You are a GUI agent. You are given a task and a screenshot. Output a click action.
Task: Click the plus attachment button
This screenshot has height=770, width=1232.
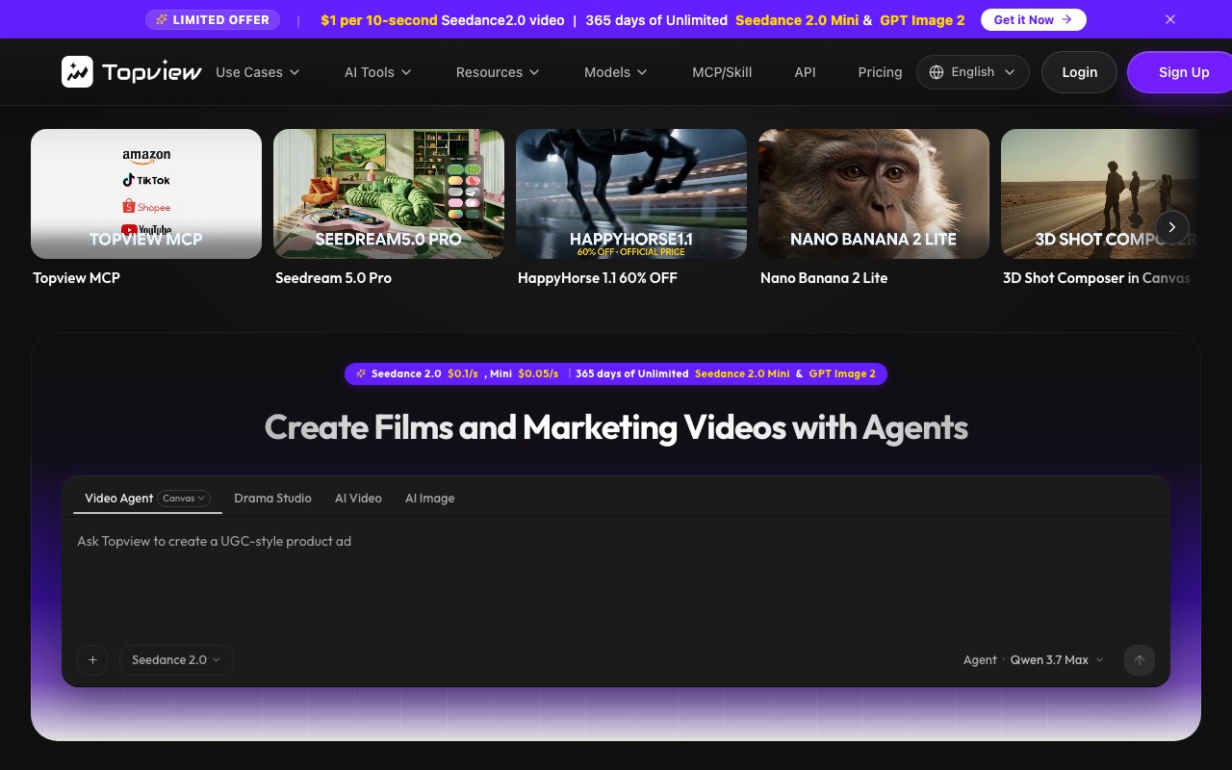click(x=92, y=660)
